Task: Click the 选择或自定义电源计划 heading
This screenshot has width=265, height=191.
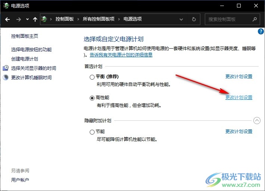Action: point(113,39)
